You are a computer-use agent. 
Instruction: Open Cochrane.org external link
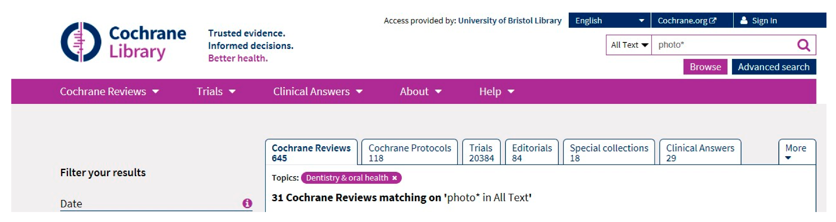pos(687,20)
